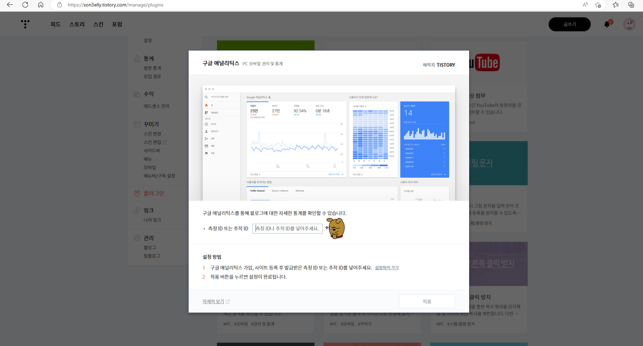Click the 제작자 TISTORY text
Screen dimensions: 643x346
[439, 65]
